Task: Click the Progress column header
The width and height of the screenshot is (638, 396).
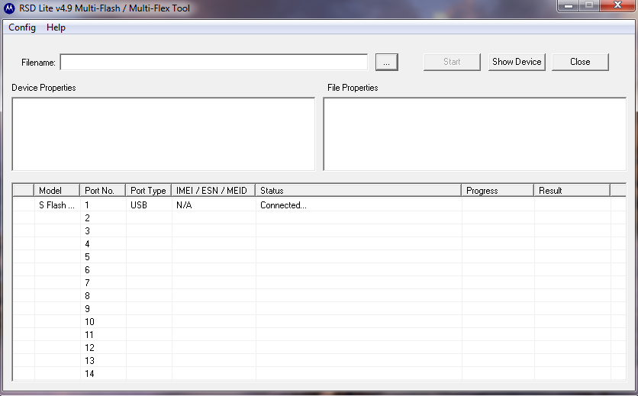Action: coord(497,191)
